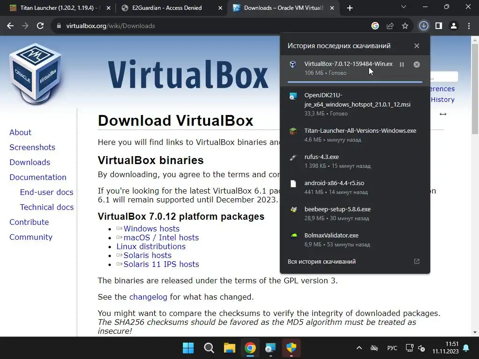The width and height of the screenshot is (479, 359).
Task: Bookmark this page with the star icon
Action: click(405, 26)
